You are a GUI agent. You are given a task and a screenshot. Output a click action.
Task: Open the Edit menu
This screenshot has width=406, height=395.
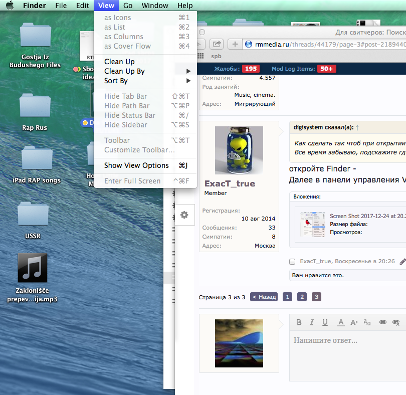pos(82,6)
